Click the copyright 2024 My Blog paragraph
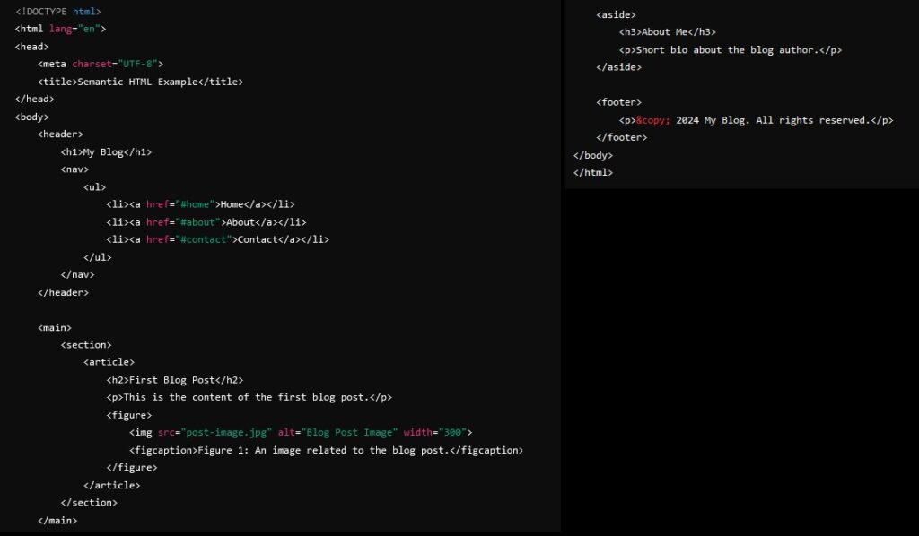 [x=756, y=120]
